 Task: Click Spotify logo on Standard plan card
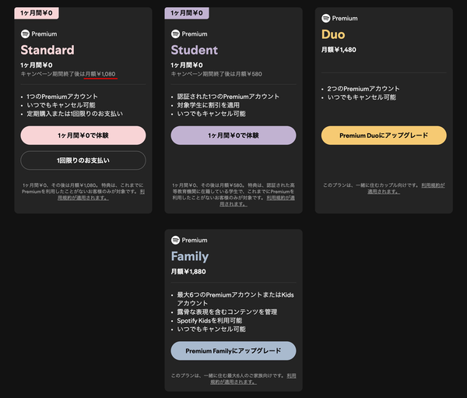click(25, 34)
